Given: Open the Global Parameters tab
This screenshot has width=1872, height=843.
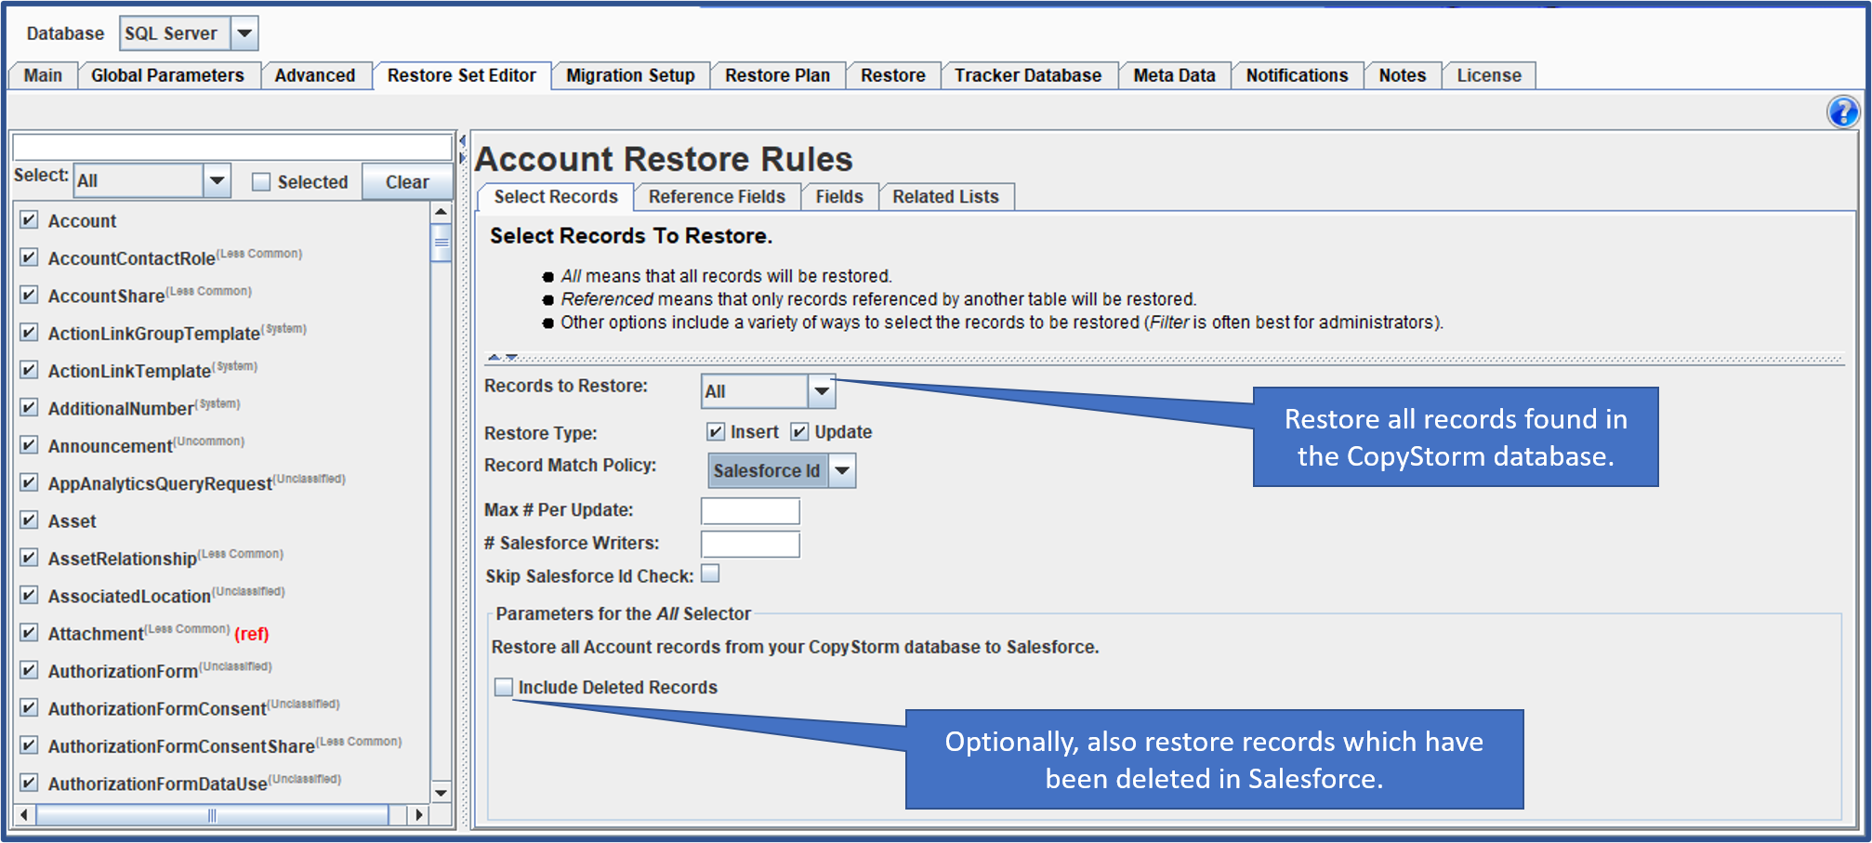Looking at the screenshot, I should [167, 75].
